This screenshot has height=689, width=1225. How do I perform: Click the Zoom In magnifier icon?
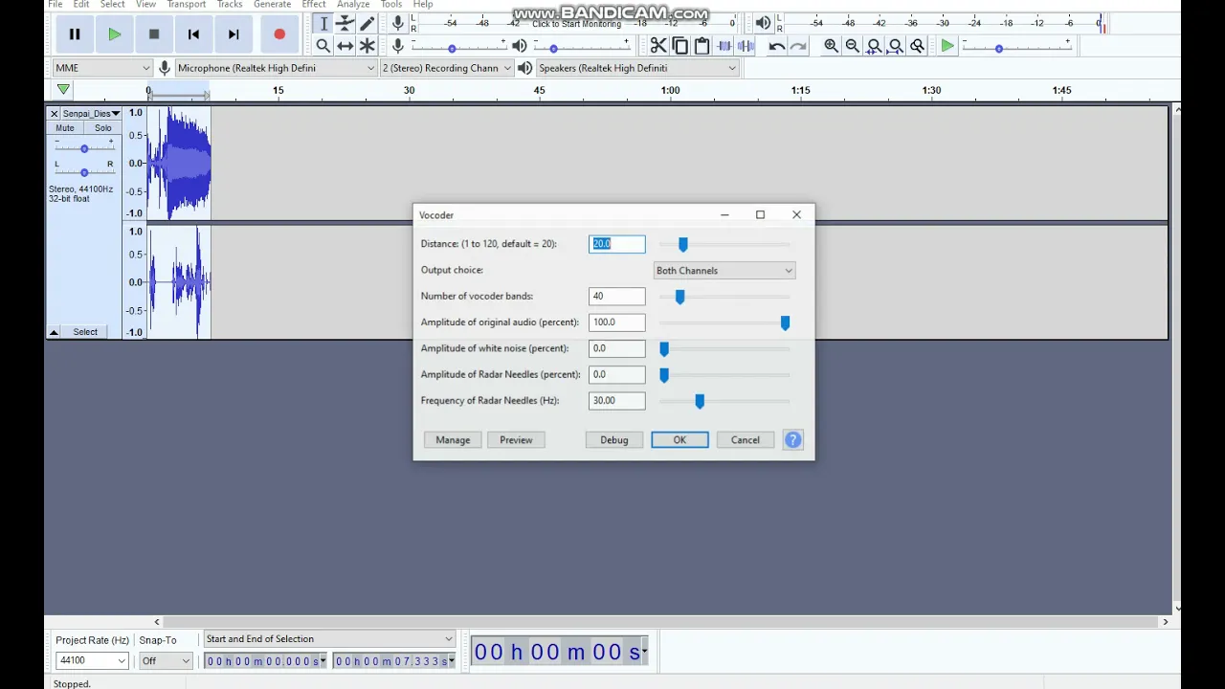pos(831,45)
